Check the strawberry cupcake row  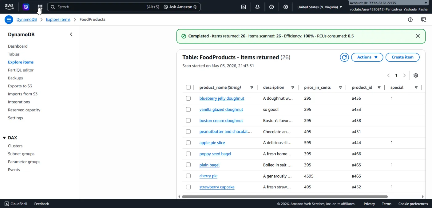click(x=188, y=187)
